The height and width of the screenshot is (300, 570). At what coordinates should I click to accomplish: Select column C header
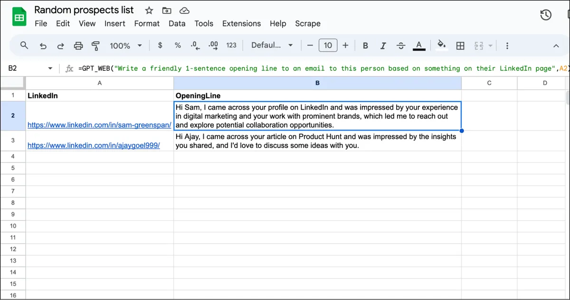point(489,83)
